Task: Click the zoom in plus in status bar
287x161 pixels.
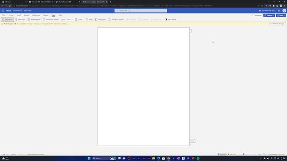Action: click(255, 154)
